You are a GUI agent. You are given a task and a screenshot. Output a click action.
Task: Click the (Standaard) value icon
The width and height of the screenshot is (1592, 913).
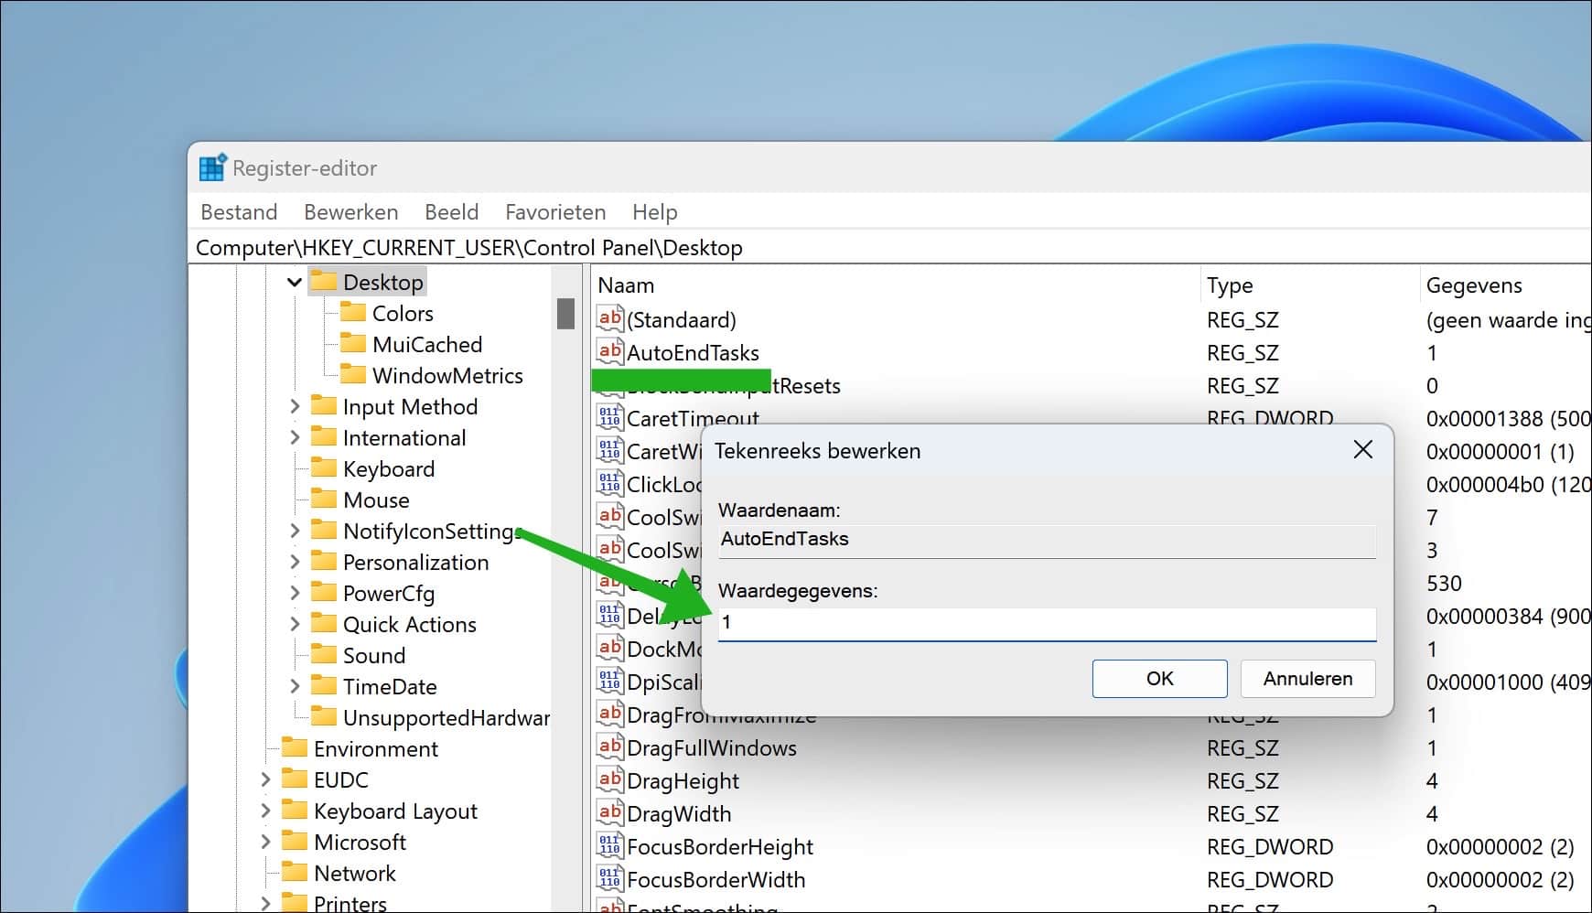click(x=609, y=319)
